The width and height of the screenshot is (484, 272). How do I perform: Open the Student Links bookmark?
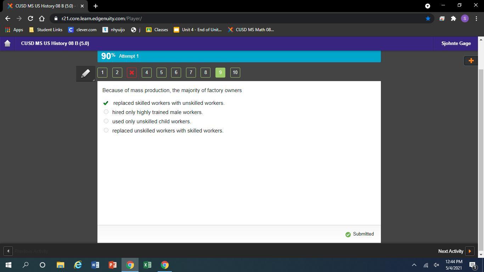pos(46,30)
